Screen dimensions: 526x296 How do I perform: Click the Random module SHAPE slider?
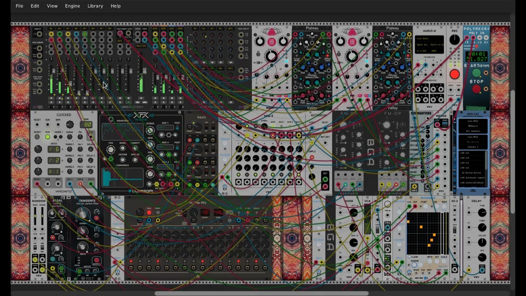click(42, 216)
